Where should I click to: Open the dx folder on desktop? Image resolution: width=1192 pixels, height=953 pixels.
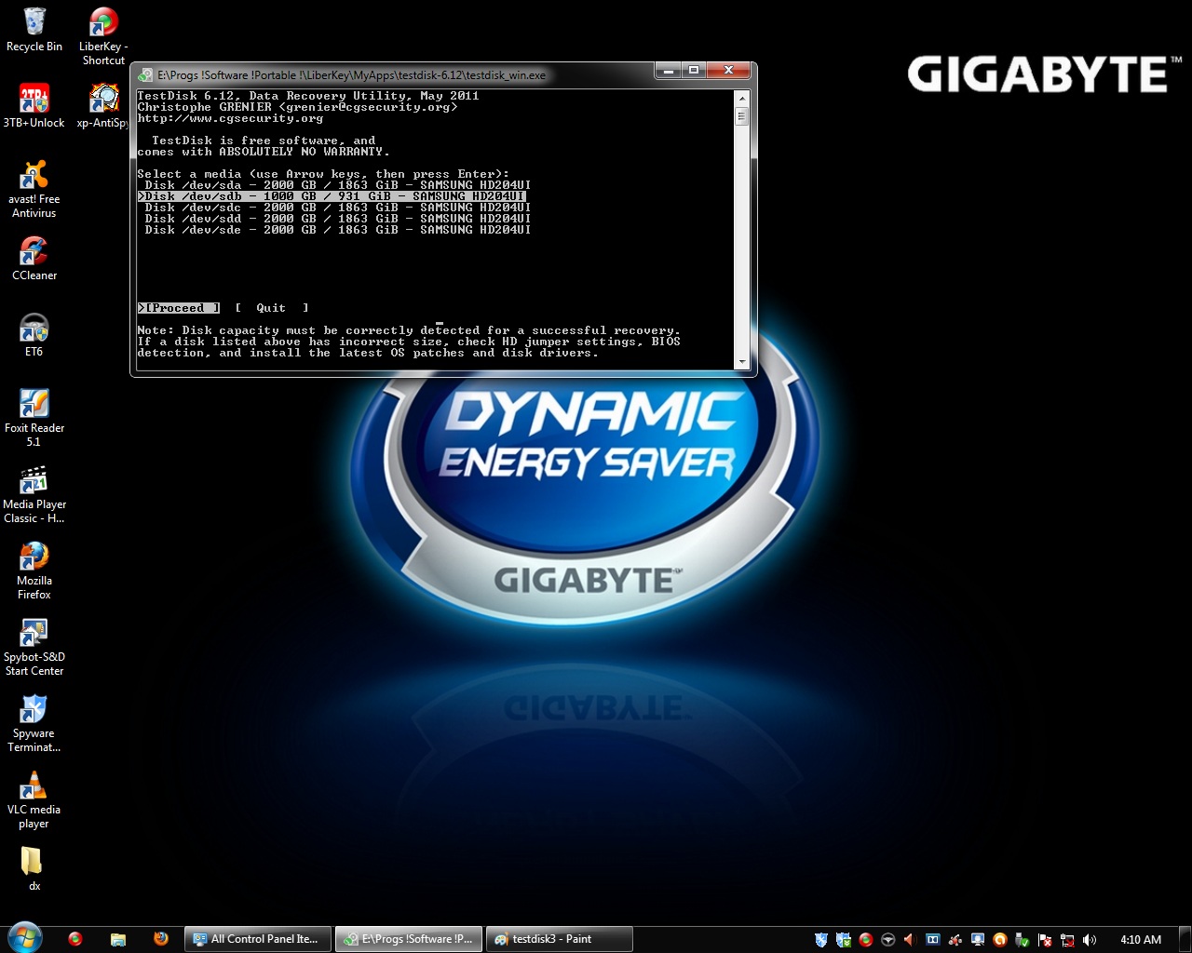[33, 868]
